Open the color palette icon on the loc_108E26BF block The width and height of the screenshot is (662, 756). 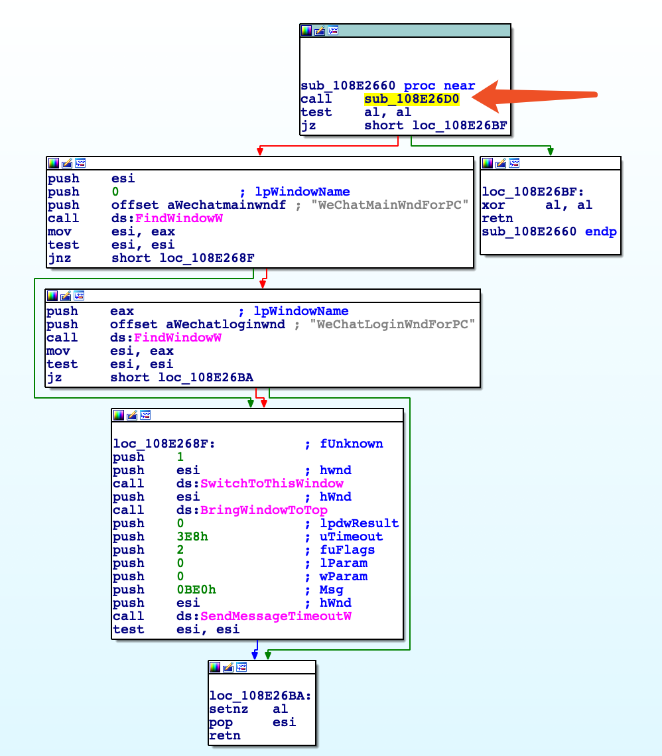tap(486, 162)
